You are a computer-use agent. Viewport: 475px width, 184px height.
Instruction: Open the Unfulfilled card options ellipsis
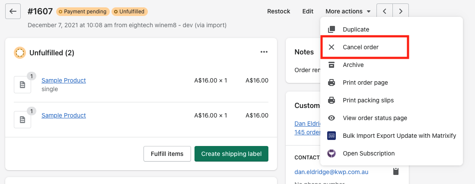pyautogui.click(x=264, y=52)
